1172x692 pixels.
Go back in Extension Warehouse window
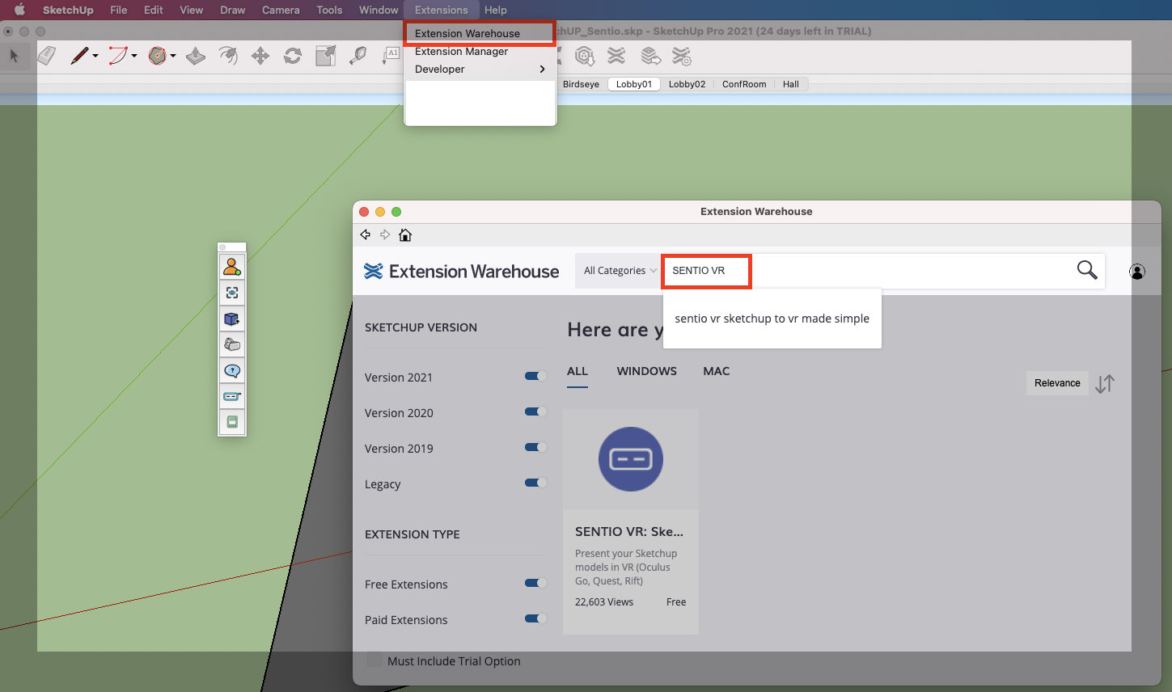[365, 234]
